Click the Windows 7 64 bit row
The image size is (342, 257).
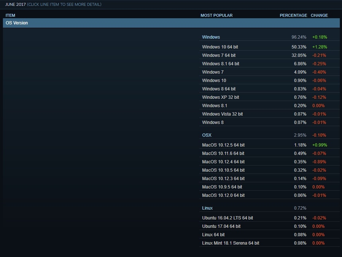tap(269, 55)
